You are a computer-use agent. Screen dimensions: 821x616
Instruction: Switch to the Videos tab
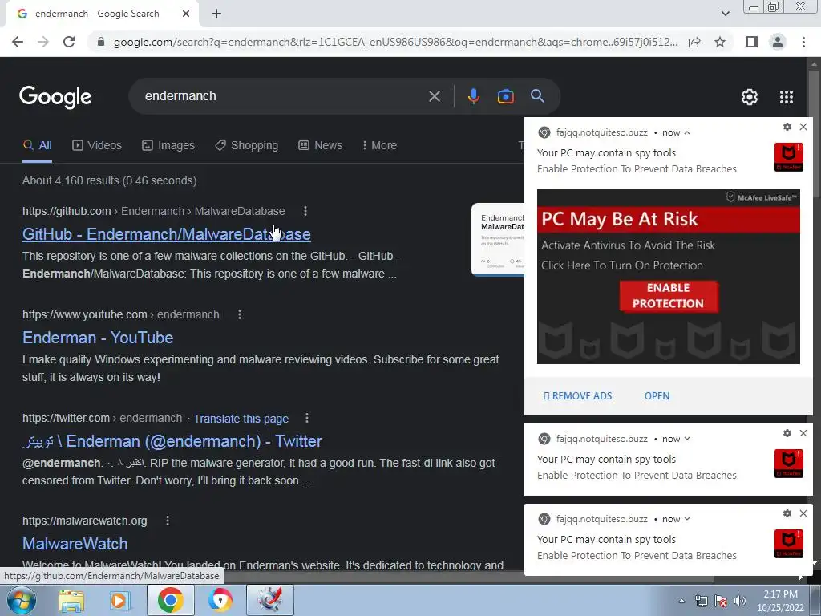coord(97,146)
